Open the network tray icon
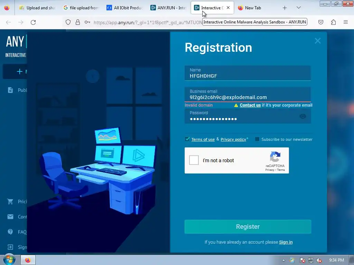The image size is (354, 265). point(311,260)
